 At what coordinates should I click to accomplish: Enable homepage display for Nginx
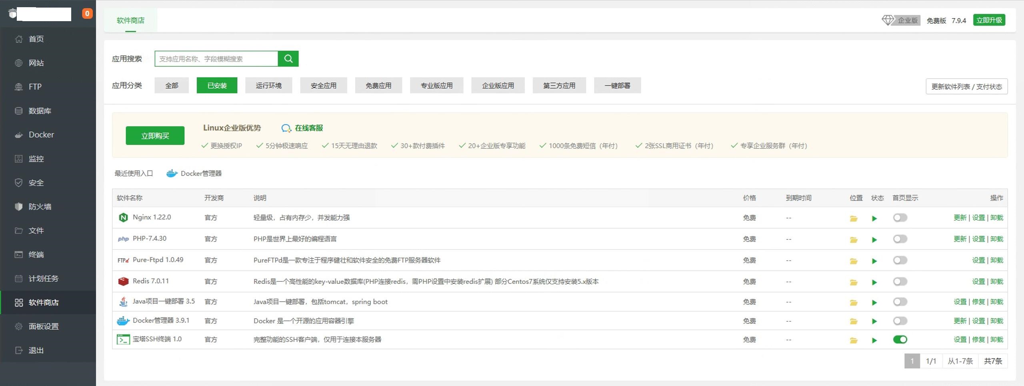click(x=900, y=218)
